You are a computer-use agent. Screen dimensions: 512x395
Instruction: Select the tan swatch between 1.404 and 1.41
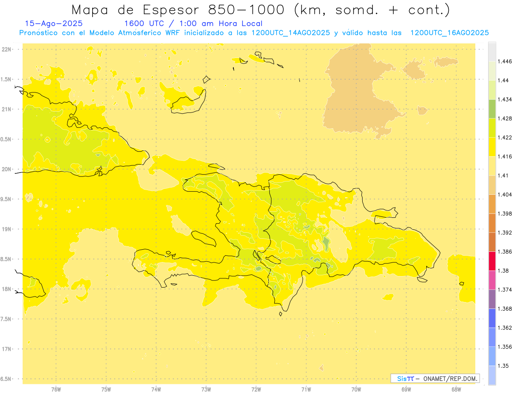[x=492, y=185]
